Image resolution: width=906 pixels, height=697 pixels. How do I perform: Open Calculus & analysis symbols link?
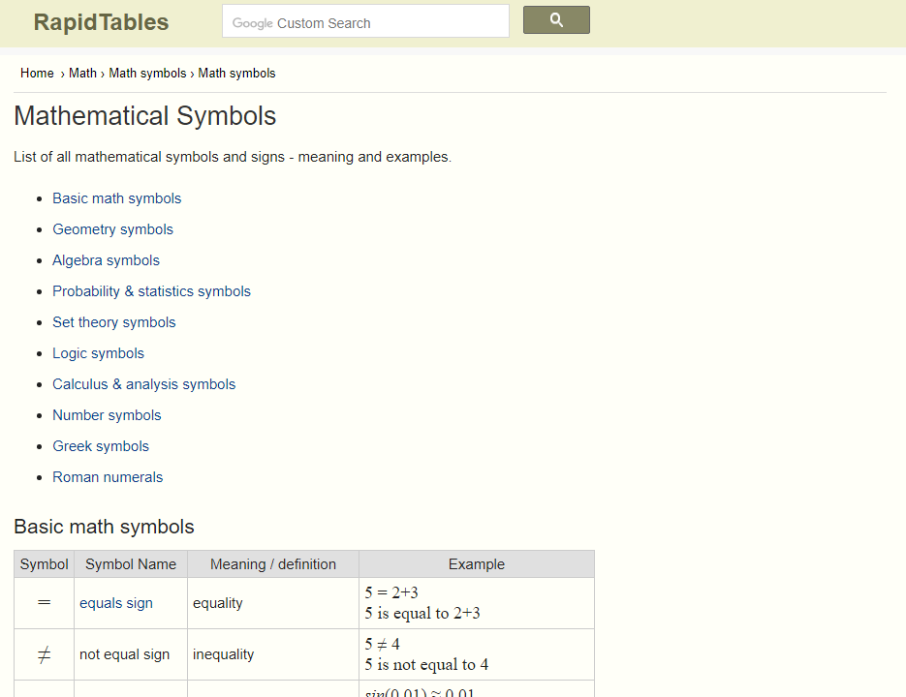143,384
